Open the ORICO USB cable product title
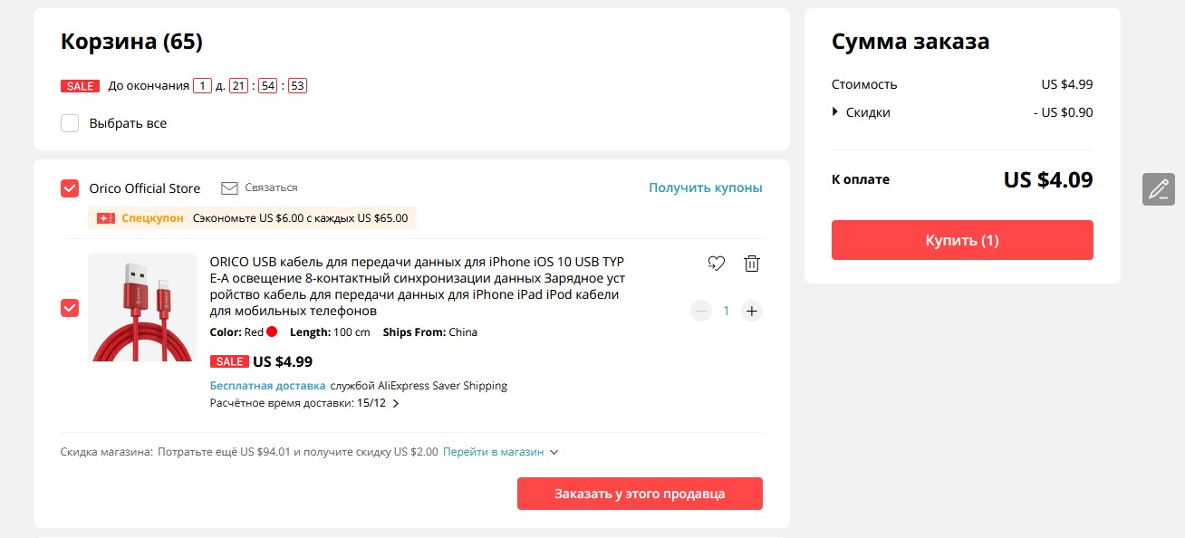Screen dimensions: 1185x538 417,286
